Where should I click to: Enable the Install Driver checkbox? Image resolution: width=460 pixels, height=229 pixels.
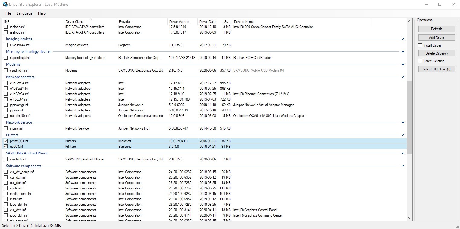click(x=420, y=45)
